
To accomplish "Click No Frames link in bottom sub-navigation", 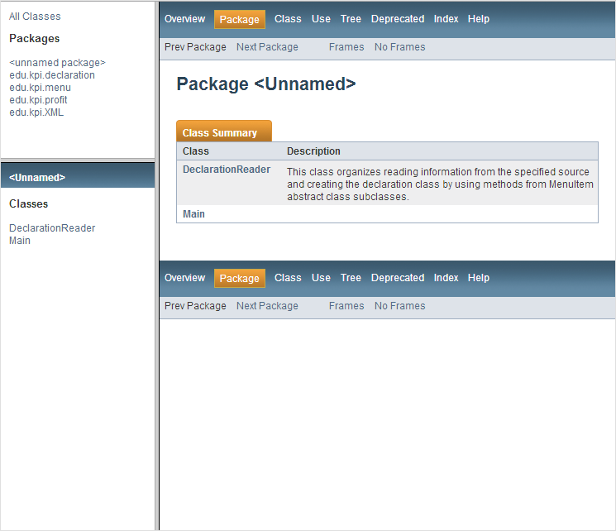I will (x=400, y=306).
